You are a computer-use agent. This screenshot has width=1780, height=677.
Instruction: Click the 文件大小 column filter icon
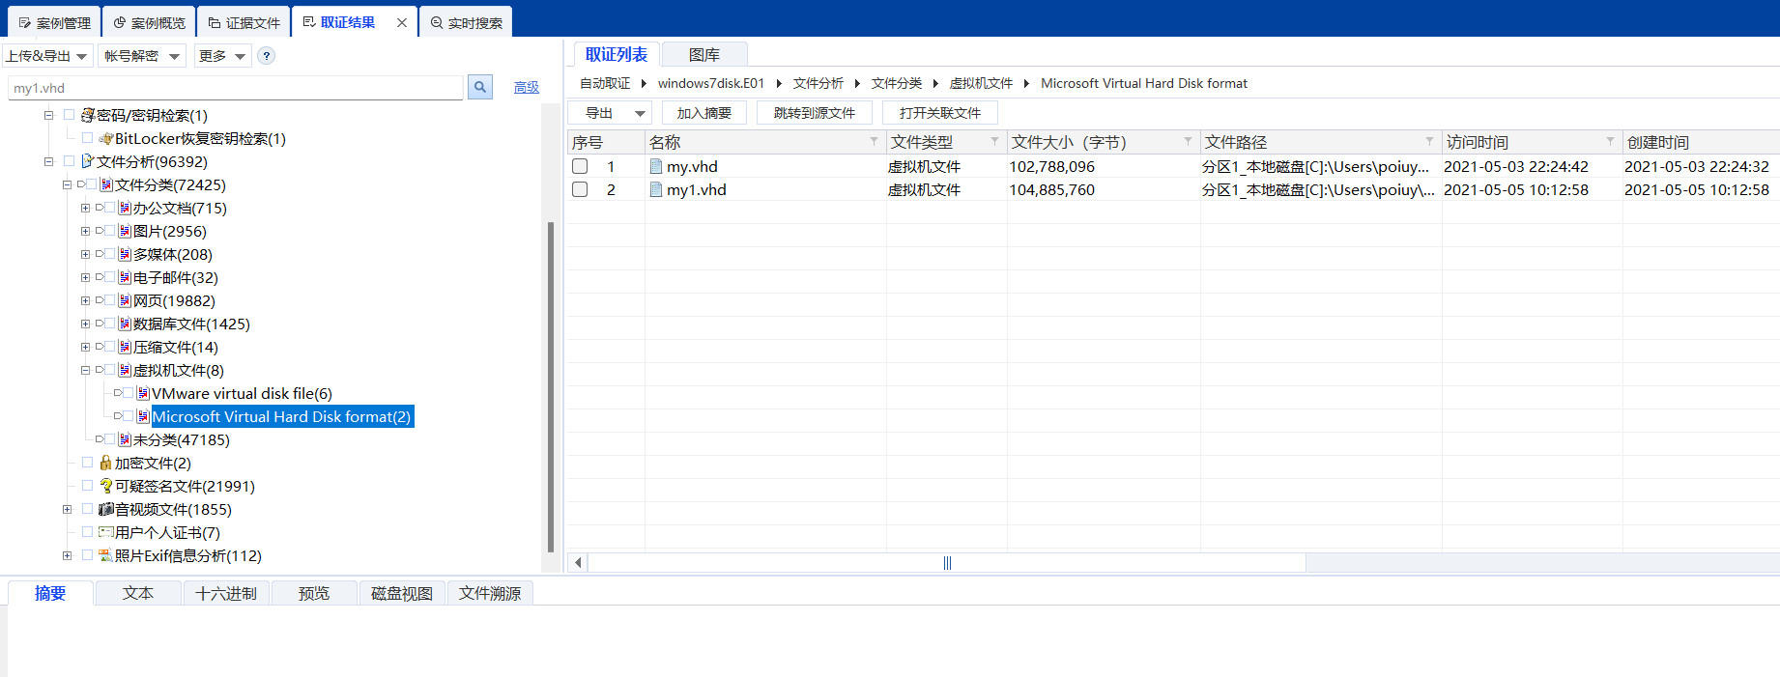coord(1188,141)
